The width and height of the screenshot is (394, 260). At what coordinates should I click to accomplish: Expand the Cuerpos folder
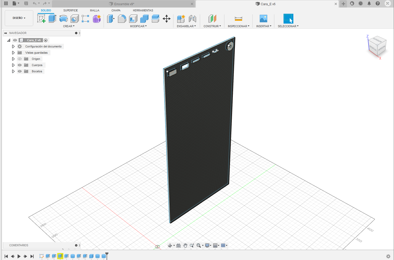(x=13, y=65)
